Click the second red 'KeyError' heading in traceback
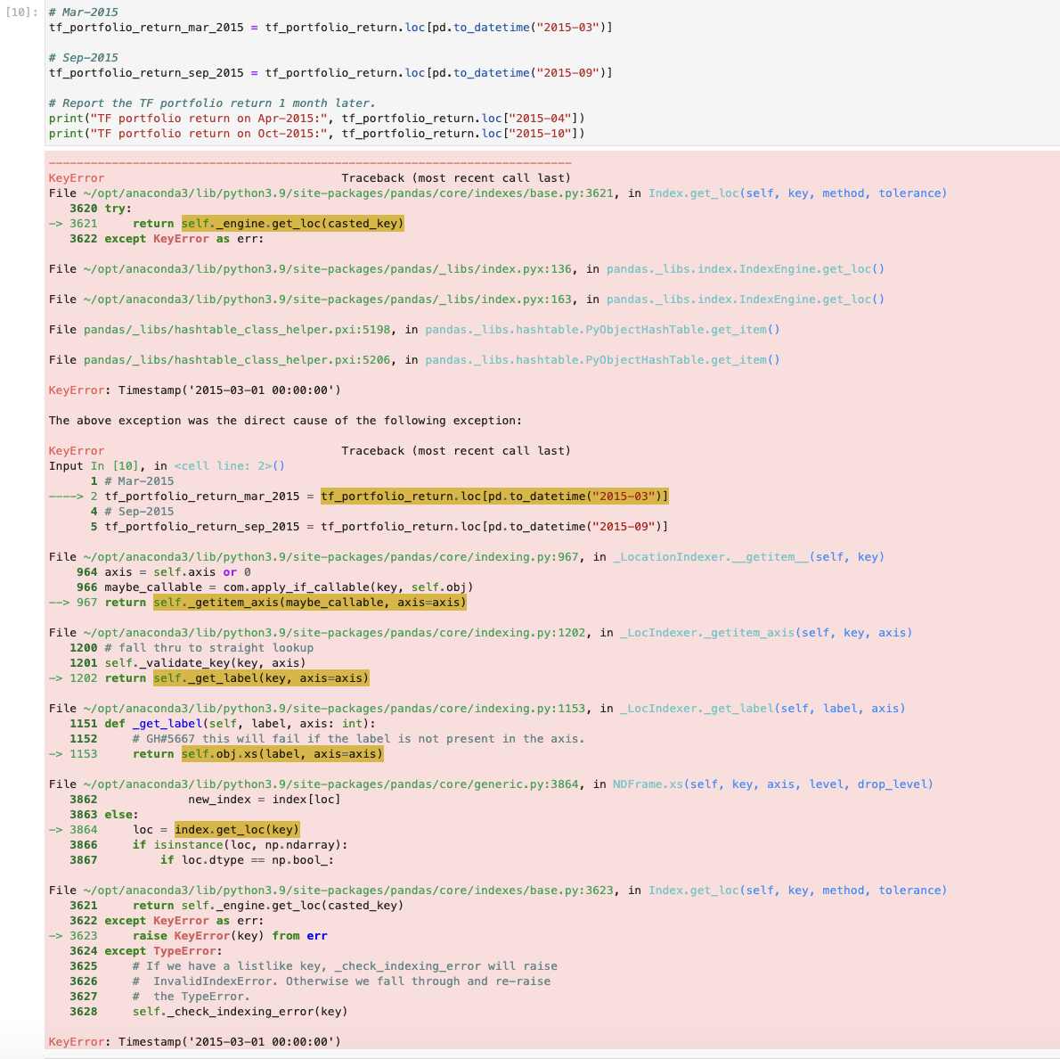Screen dimensions: 1060x1059 pos(77,451)
